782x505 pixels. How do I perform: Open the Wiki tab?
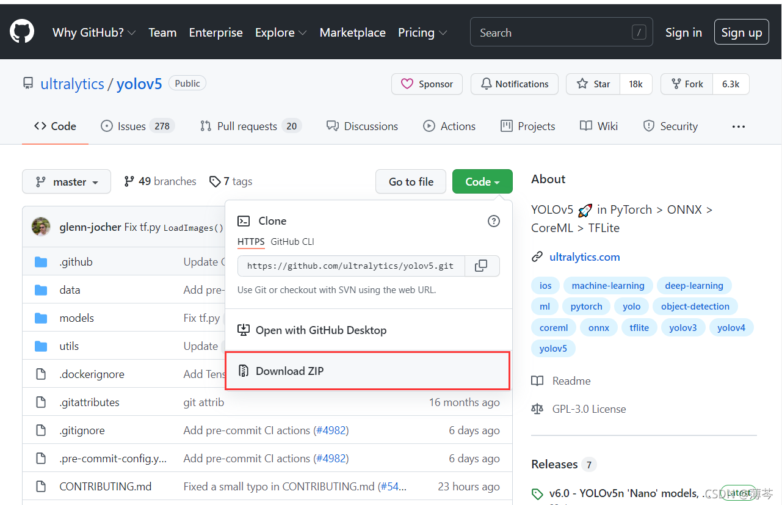[599, 126]
